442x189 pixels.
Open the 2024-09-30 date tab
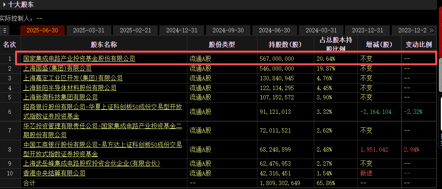pos(228,30)
